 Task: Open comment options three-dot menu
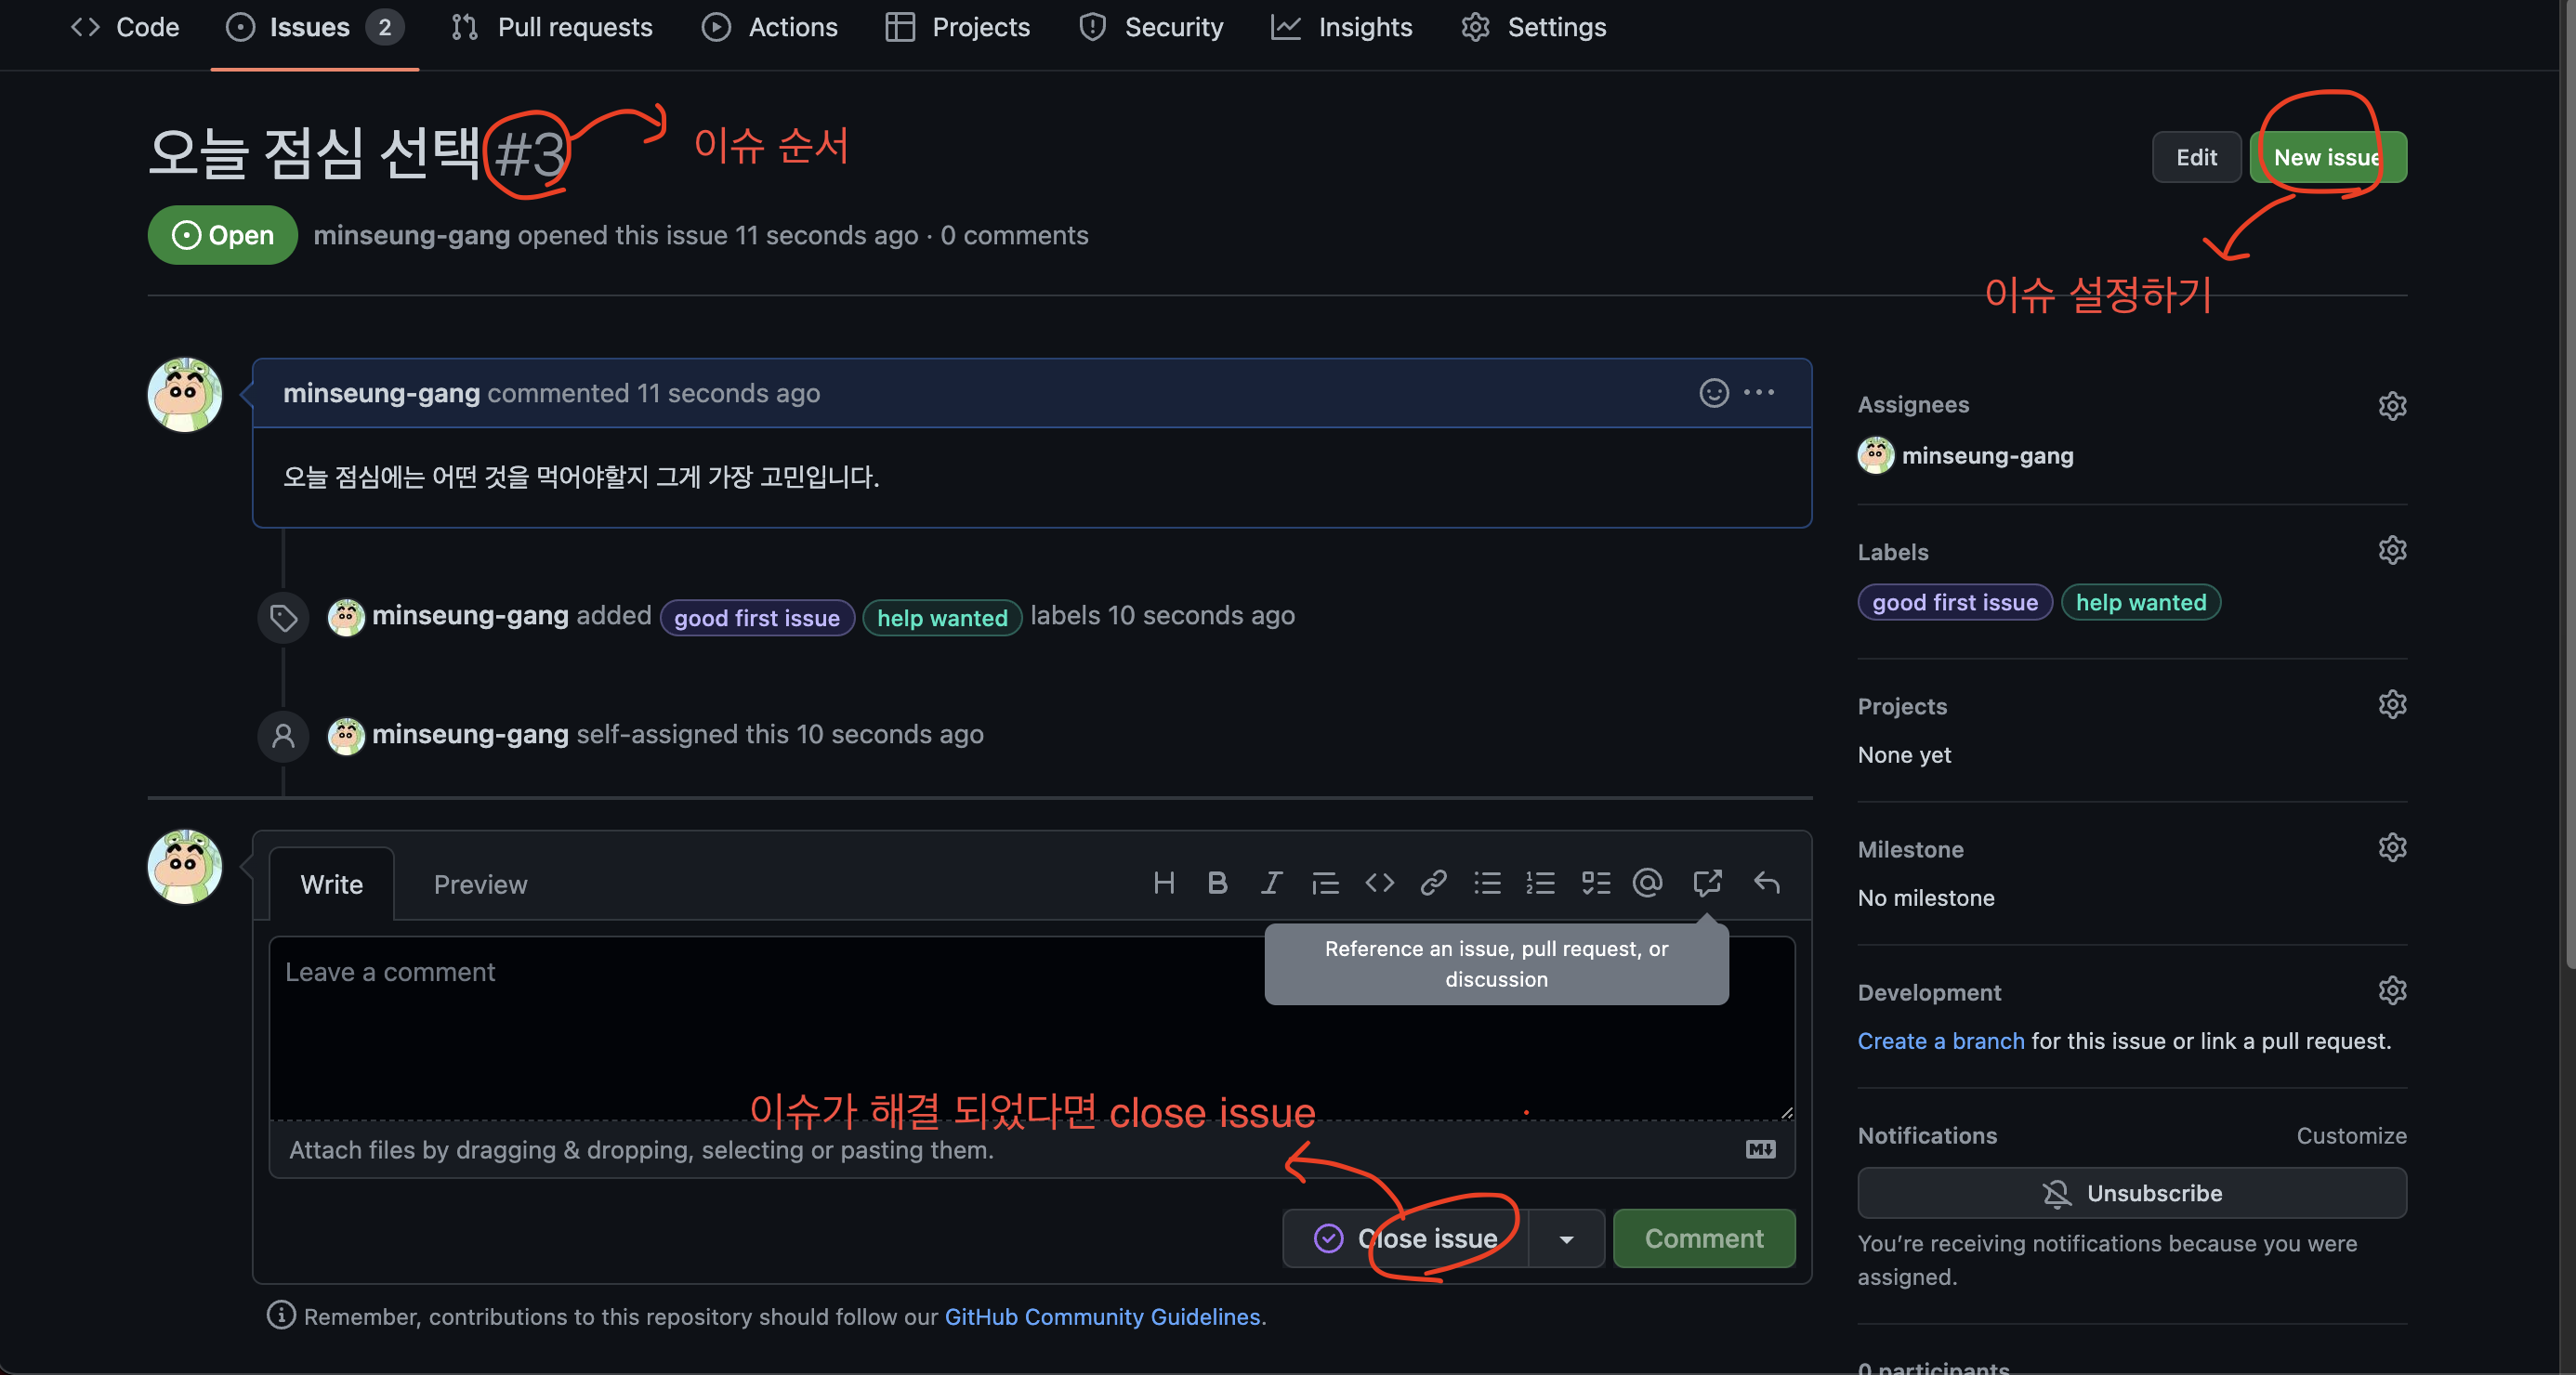pos(1759,393)
